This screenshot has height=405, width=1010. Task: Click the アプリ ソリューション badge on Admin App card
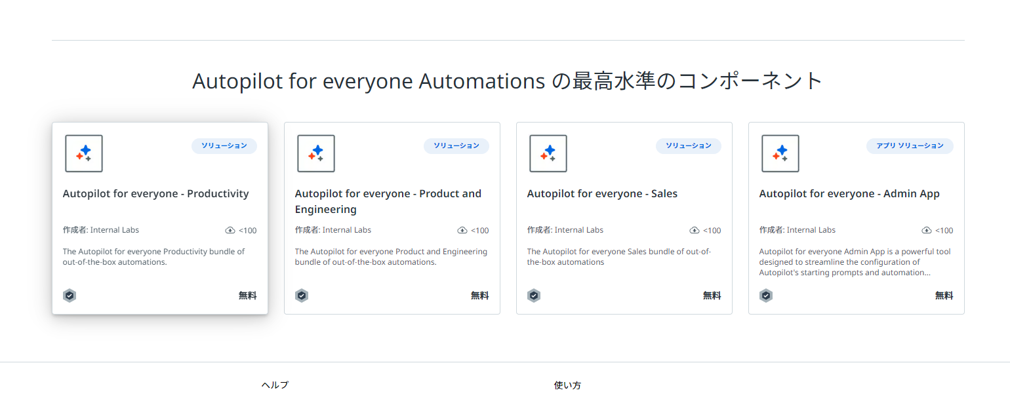coord(910,145)
